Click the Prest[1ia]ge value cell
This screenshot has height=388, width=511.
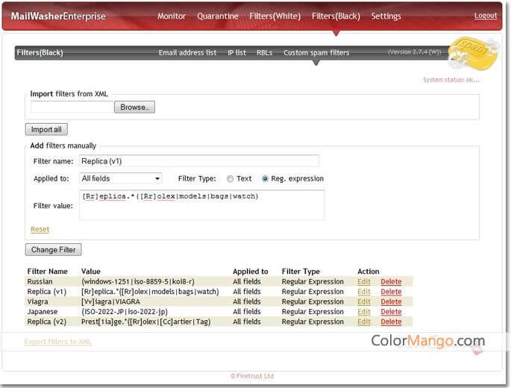(146, 322)
